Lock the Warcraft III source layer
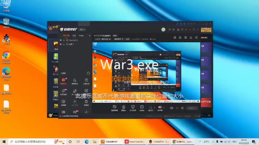The width and height of the screenshot is (259, 145). click(x=64, y=40)
